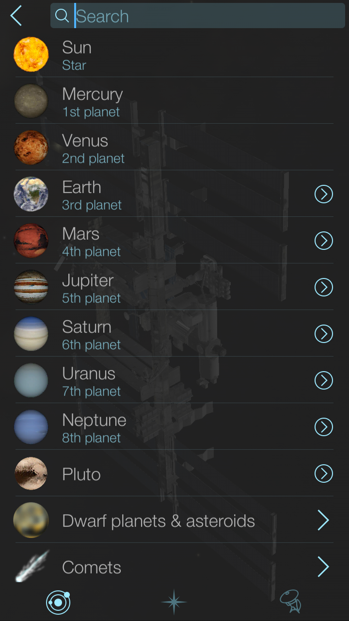Show Jupiter's moons via circled arrow
Image resolution: width=349 pixels, height=621 pixels.
pyautogui.click(x=324, y=288)
